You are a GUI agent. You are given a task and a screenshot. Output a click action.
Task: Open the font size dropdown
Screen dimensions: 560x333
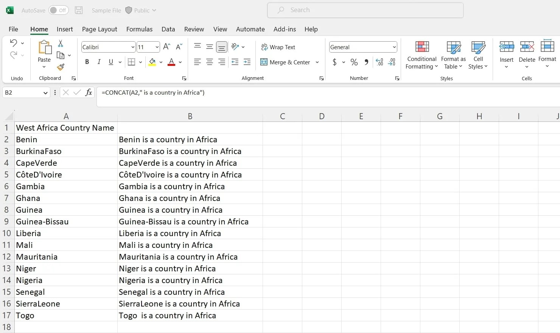157,47
